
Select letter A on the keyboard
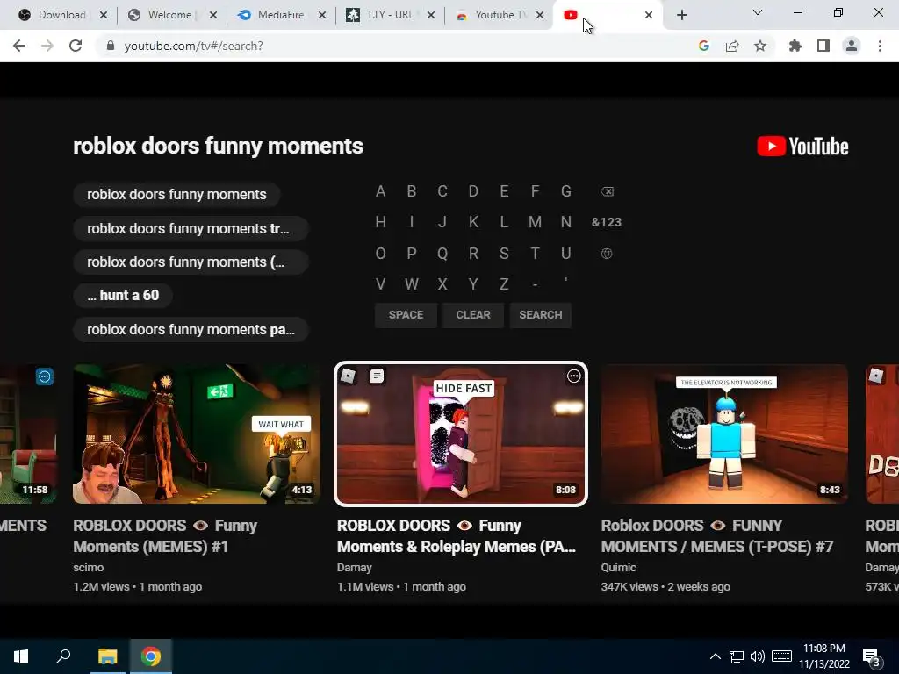(x=381, y=191)
